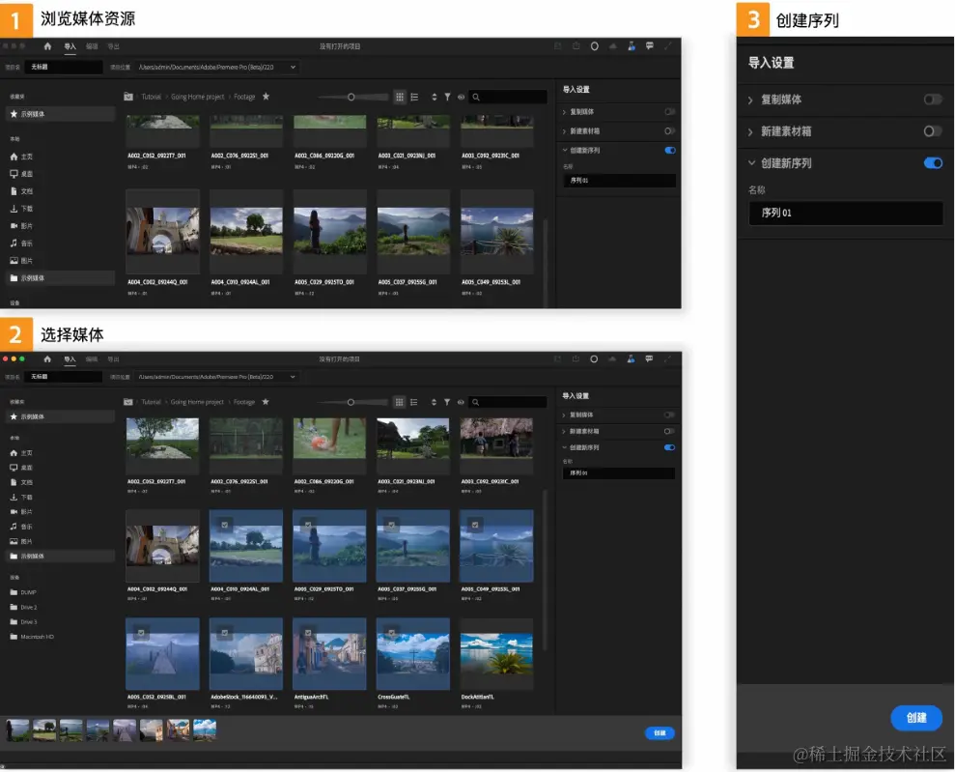Expand 新建素材箱 chevron in step 1 window
This screenshot has width=955, height=772.
(564, 131)
